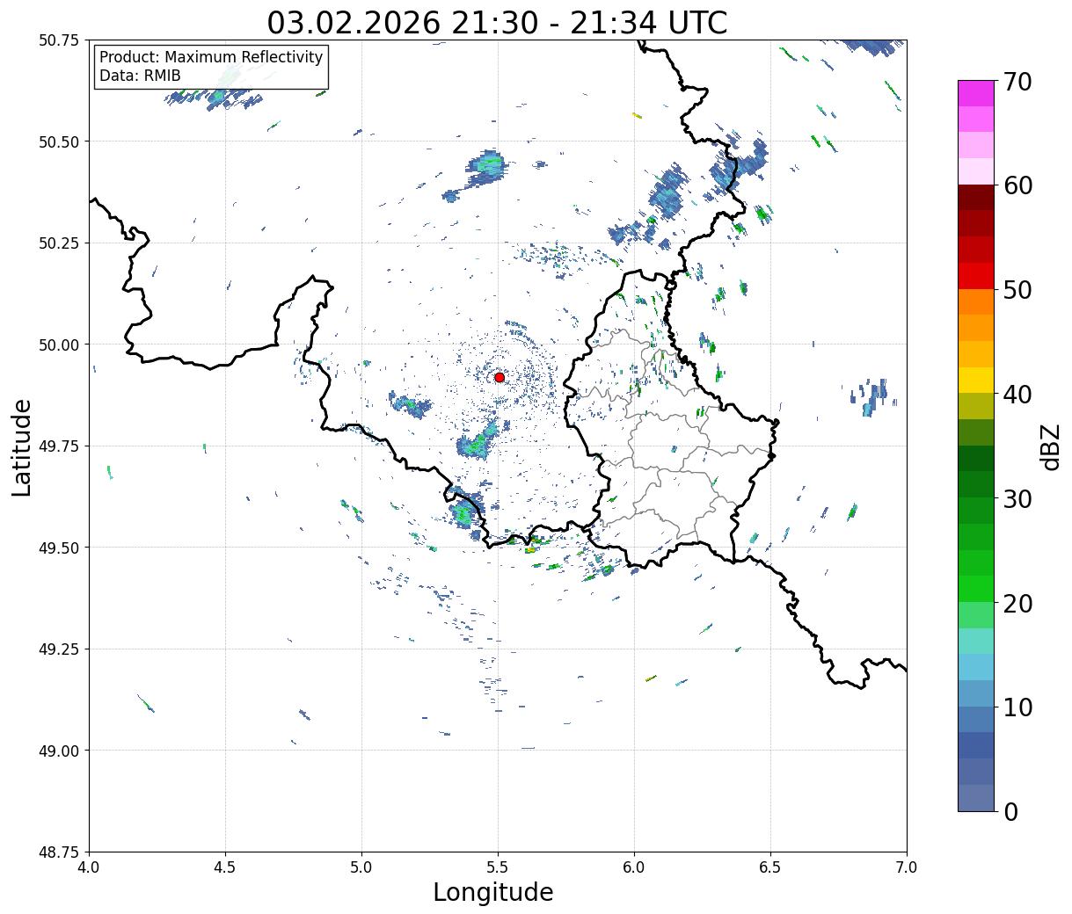
Task: Click the longitude tick label 6.0
Action: tap(634, 867)
